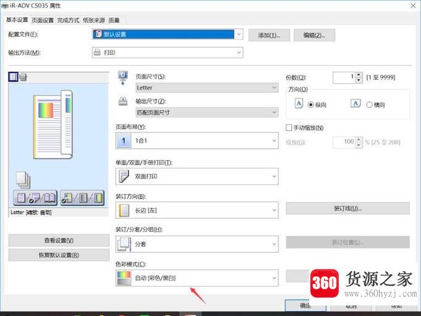
Task: Click the printer icon in output method box
Action: pos(98,53)
